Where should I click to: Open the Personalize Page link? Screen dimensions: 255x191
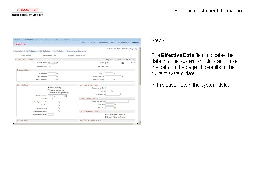pos(128,49)
